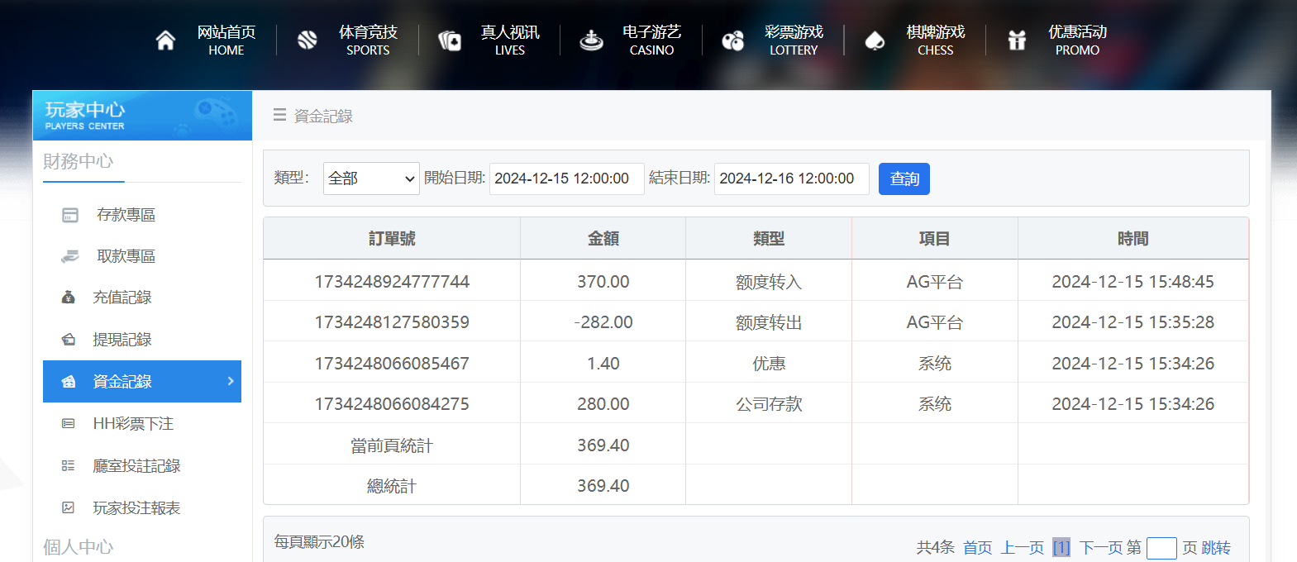Open the 存款專區 sidebar item
Image resolution: width=1297 pixels, height=562 pixels.
click(x=126, y=215)
